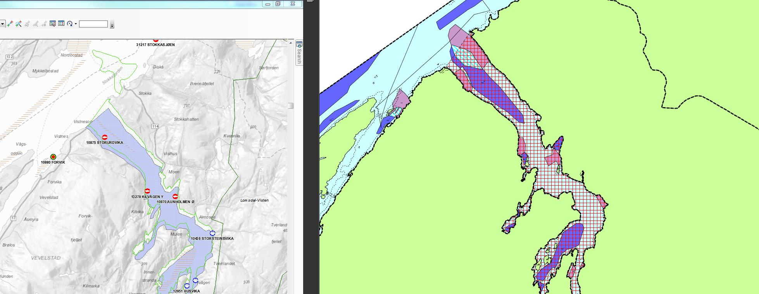
Task: Click the 10870 AUNHOLMEN Ø site marker
Action: click(x=175, y=197)
